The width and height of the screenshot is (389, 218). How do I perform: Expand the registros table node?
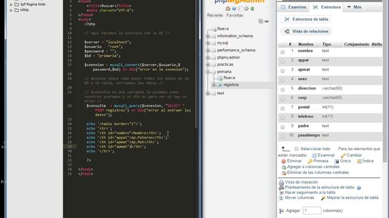(214, 85)
